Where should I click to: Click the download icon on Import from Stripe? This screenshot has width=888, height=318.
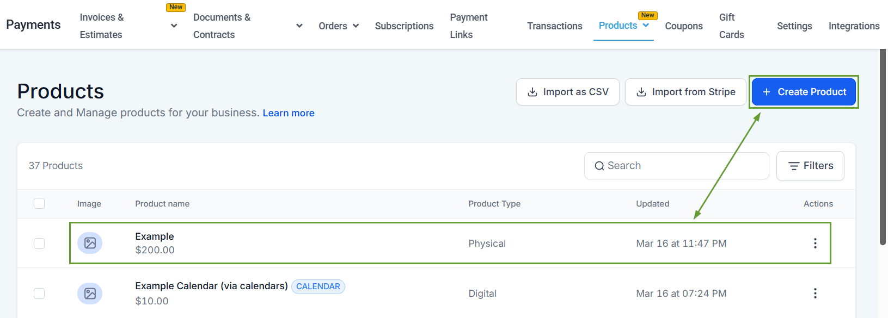(641, 92)
